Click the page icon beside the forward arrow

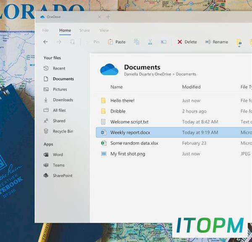73,42
